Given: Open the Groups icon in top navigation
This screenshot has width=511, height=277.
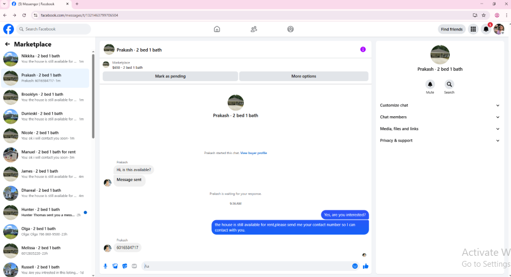Looking at the screenshot, I should [290, 29].
